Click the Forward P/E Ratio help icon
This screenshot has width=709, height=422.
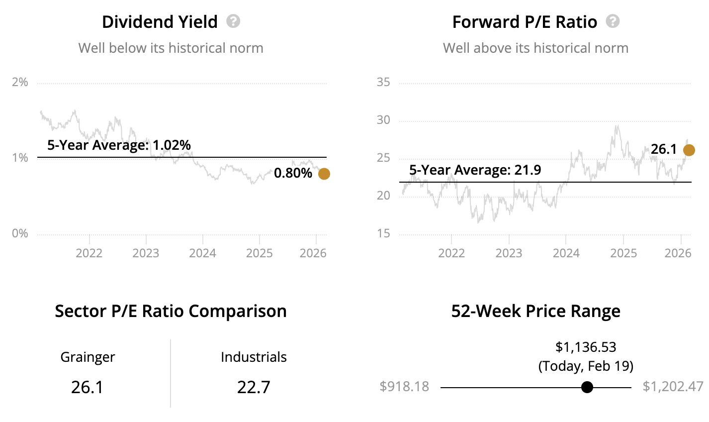coord(613,21)
